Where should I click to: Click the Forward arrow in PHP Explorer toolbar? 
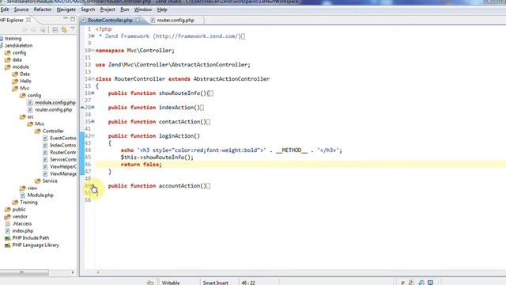point(33,30)
